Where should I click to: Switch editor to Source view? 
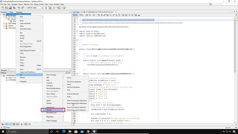click(x=75, y=15)
